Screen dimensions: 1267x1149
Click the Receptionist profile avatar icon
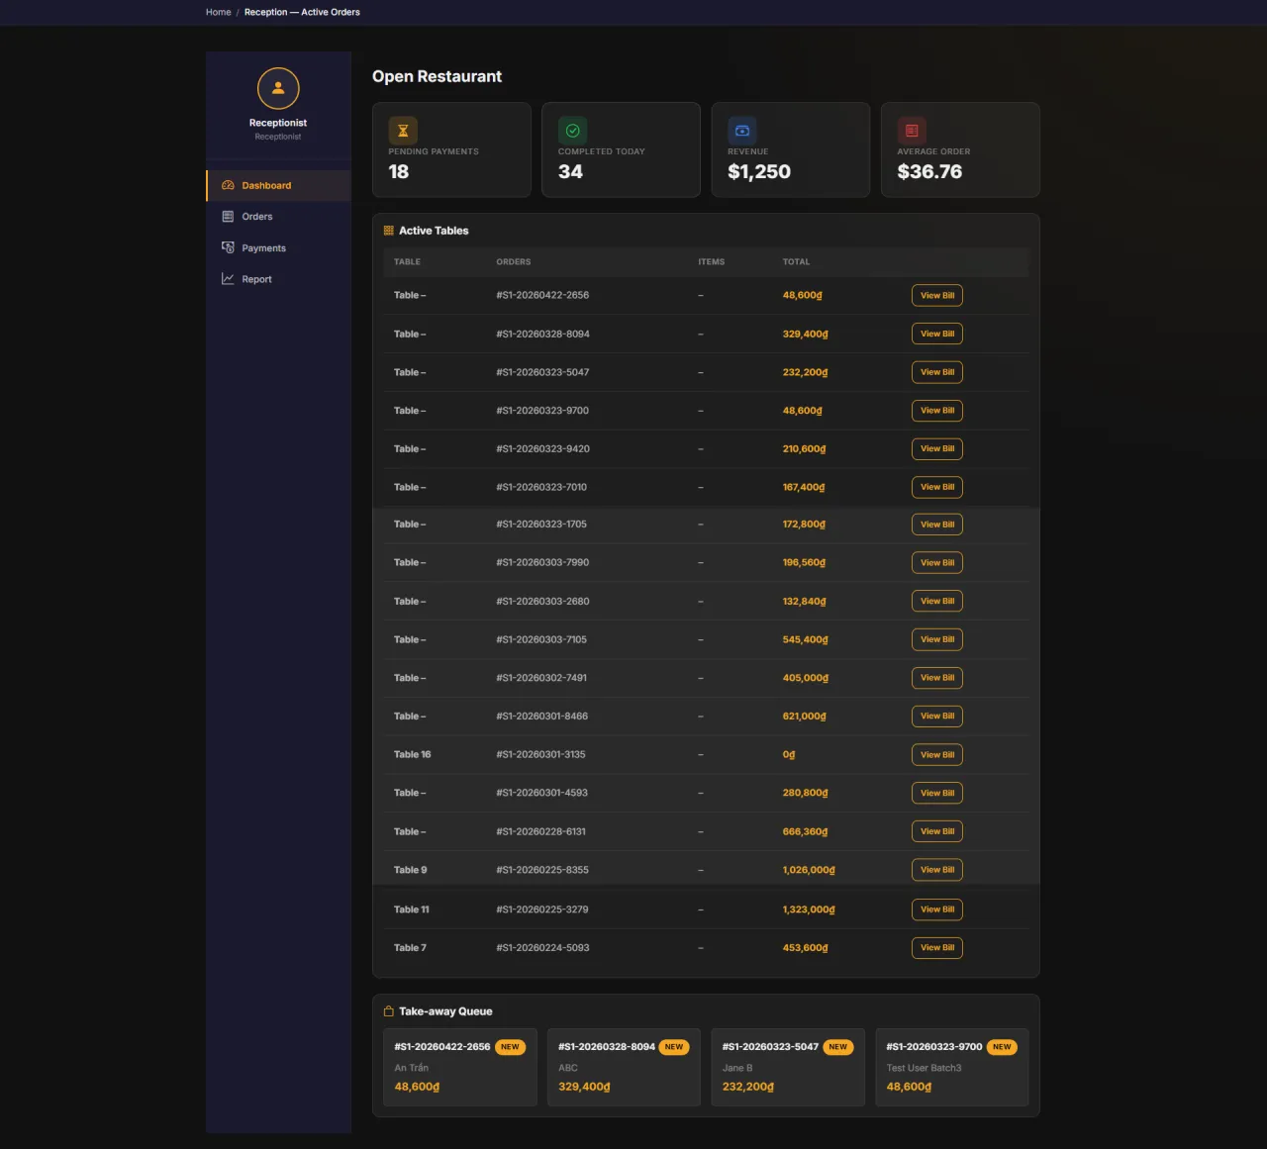point(278,88)
